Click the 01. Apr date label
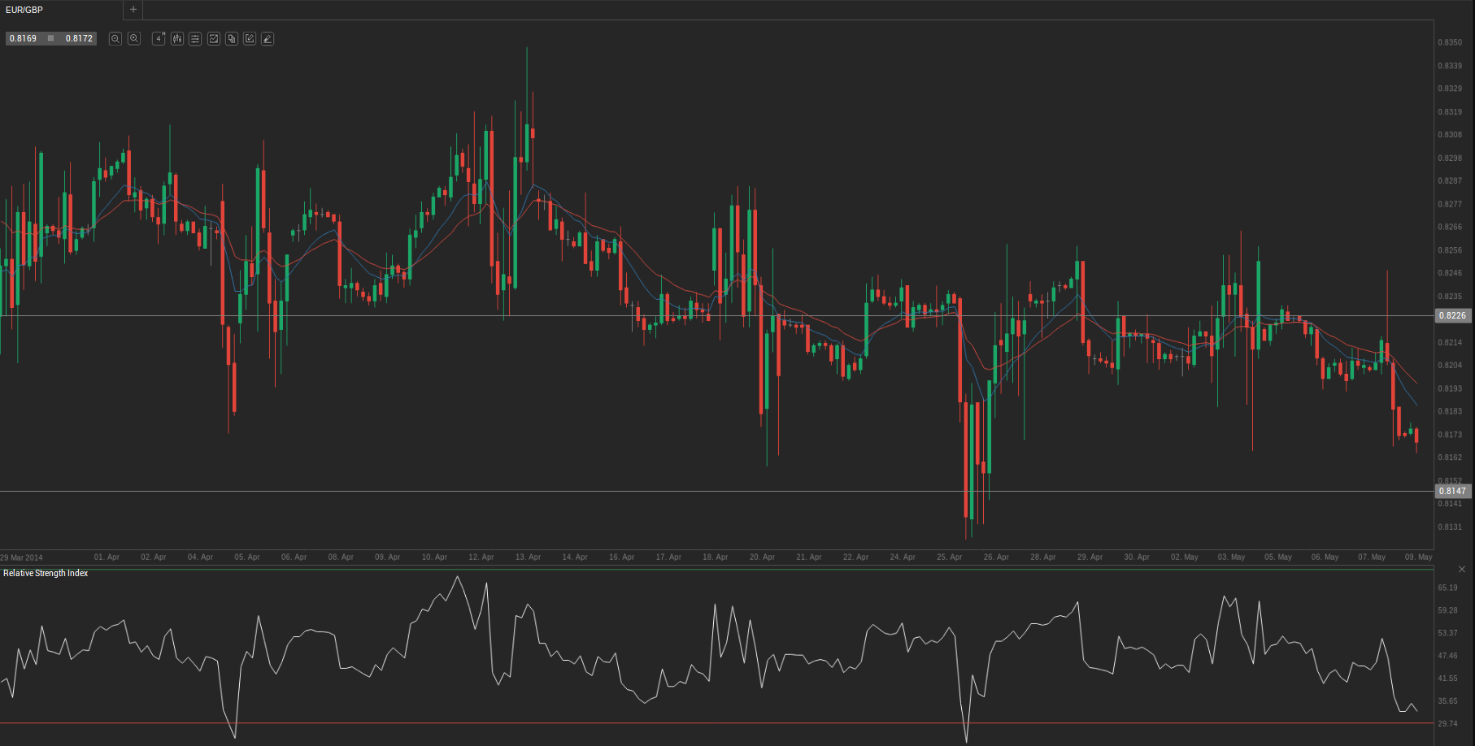This screenshot has height=746, width=1475. (x=107, y=557)
